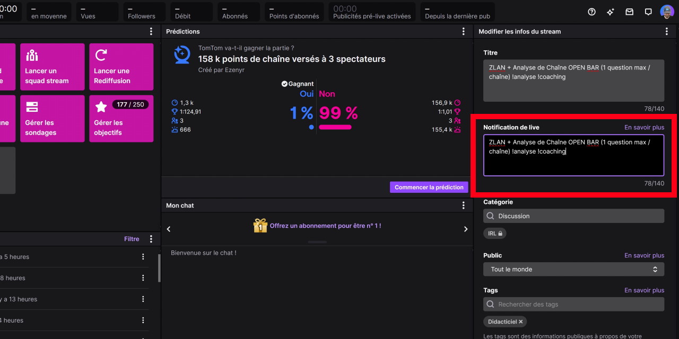
Task: Remove the Didacticiel tag
Action: coord(521,322)
